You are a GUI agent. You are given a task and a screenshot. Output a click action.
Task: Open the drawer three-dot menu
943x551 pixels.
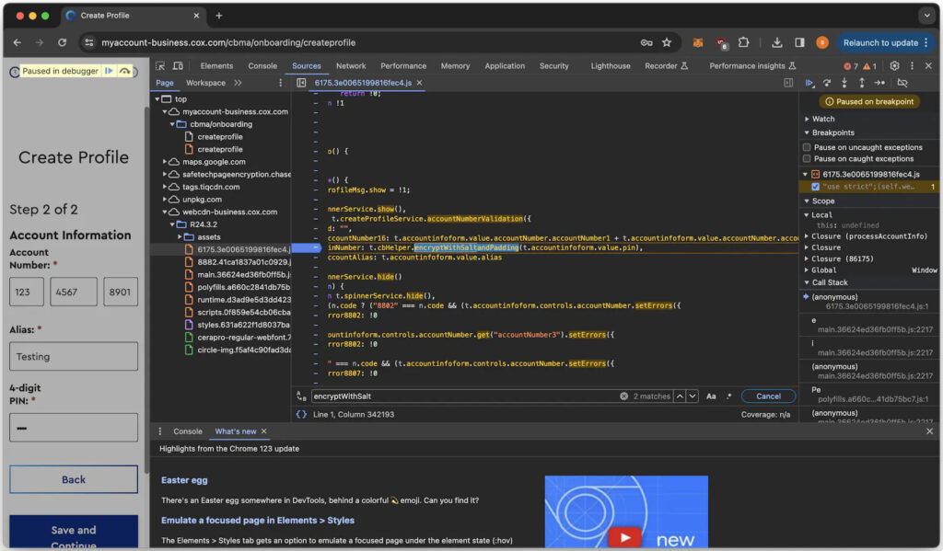coord(160,431)
